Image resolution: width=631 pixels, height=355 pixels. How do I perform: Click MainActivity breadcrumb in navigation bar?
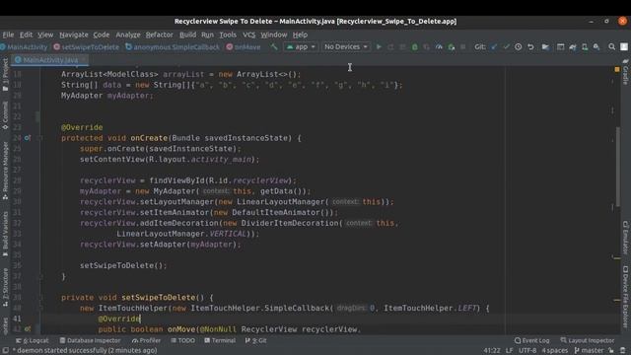tap(24, 47)
